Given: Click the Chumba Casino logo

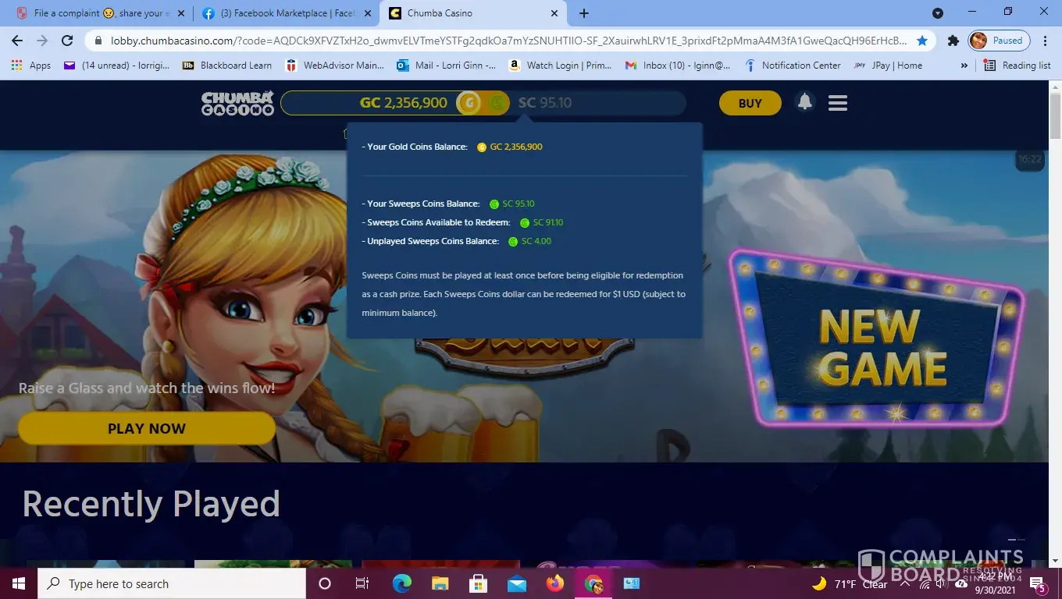Looking at the screenshot, I should pyautogui.click(x=237, y=103).
